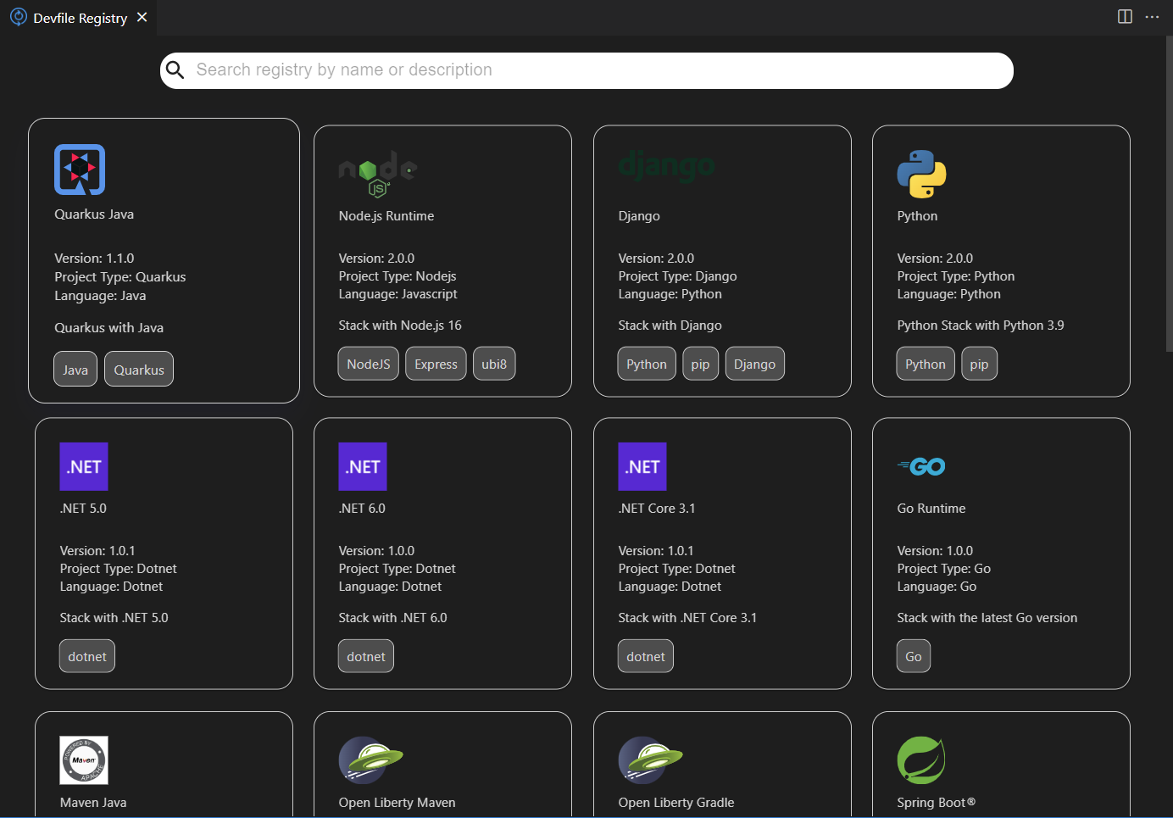
Task: Click the Maven Java logo
Action: click(84, 760)
